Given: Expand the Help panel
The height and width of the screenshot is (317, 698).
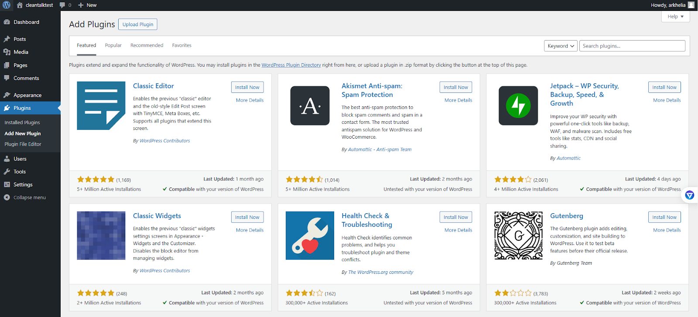Looking at the screenshot, I should point(675,17).
